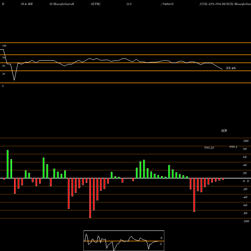This screenshot has height=251, width=251.
Task: Click the 2 label in the mini chart
Action: pos(161,244)
